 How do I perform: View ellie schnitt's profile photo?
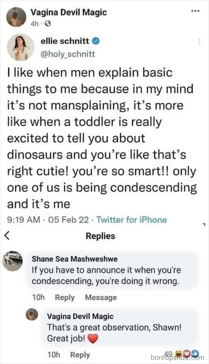coord(21,47)
